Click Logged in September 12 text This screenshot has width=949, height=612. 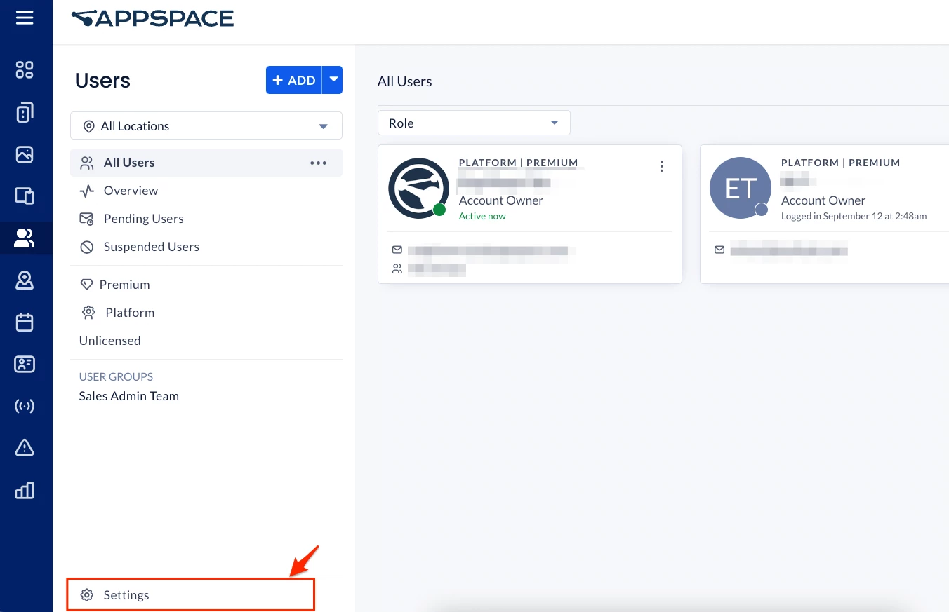click(x=854, y=216)
